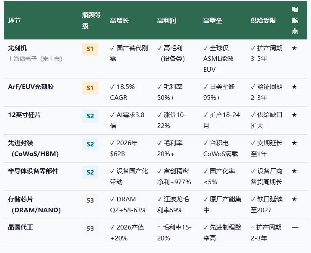The height and width of the screenshot is (253, 311).
Task: Click the S2 badge for 半导体设备零部件
Action: pos(90,172)
